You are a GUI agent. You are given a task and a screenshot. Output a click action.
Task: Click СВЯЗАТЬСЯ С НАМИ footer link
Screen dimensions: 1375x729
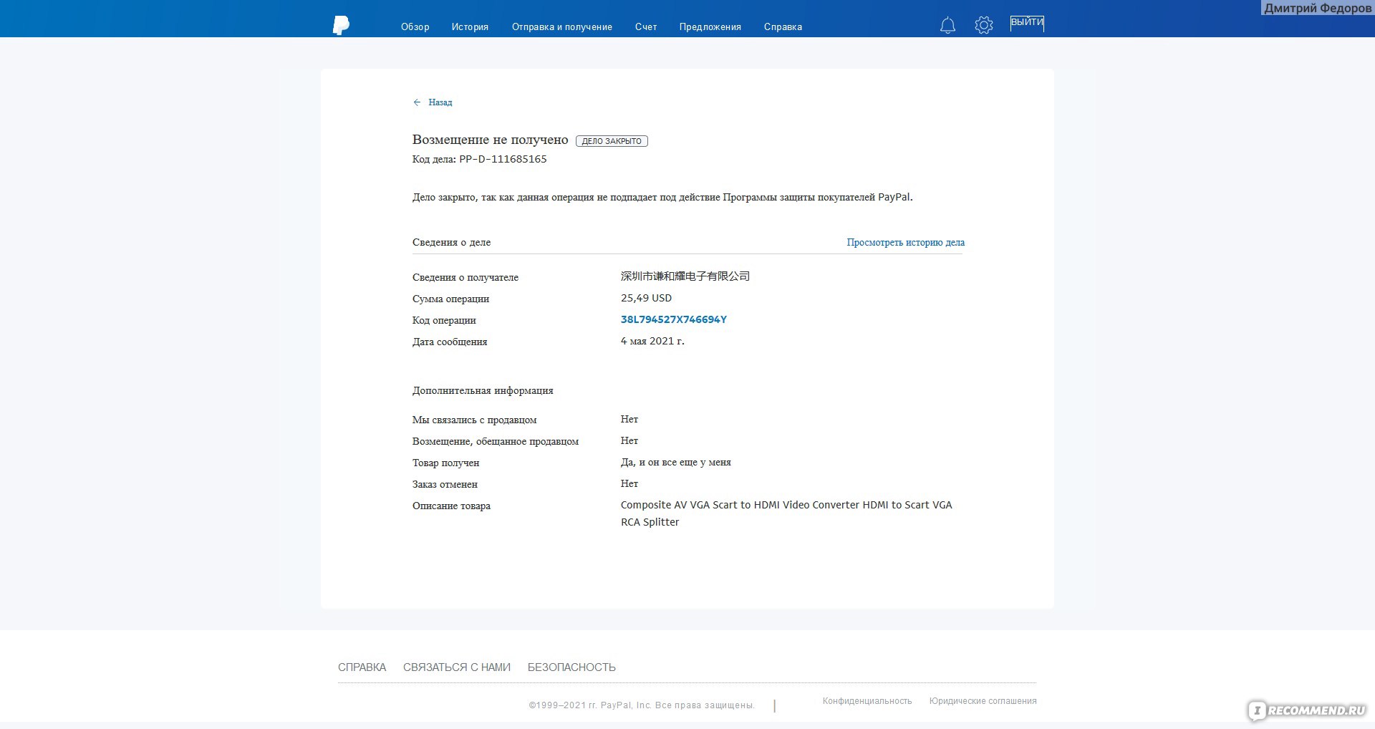pyautogui.click(x=457, y=667)
